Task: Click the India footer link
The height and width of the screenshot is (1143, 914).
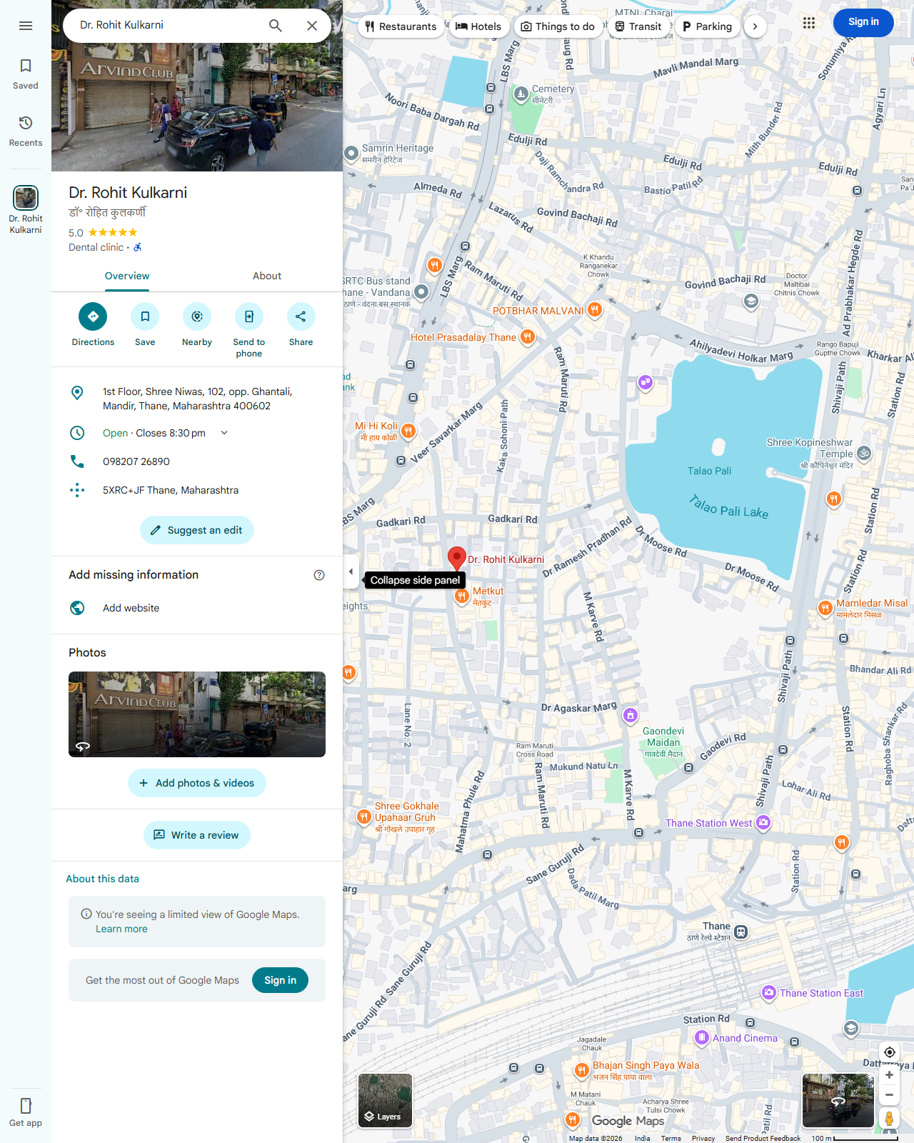Action: pyautogui.click(x=643, y=1138)
